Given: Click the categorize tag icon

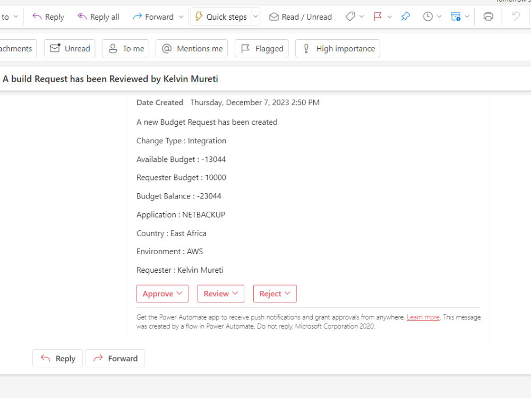Looking at the screenshot, I should point(350,16).
